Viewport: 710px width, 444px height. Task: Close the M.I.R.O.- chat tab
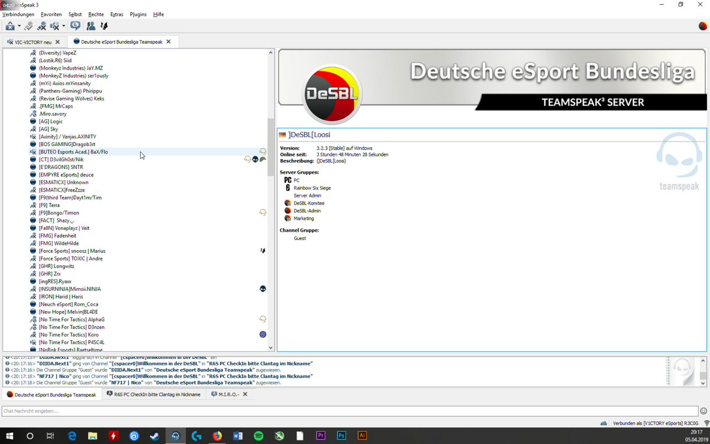pyautogui.click(x=245, y=394)
